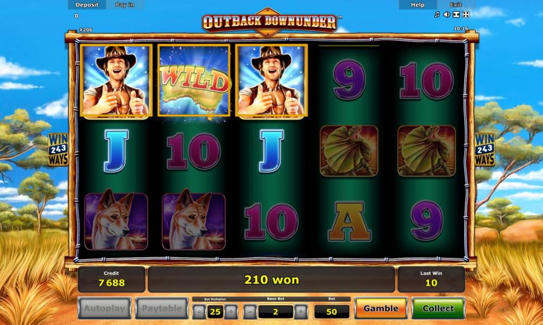Viewport: 543px width, 325px height.
Task: Click the left WIN 243 WAYS sign
Action: 58,149
